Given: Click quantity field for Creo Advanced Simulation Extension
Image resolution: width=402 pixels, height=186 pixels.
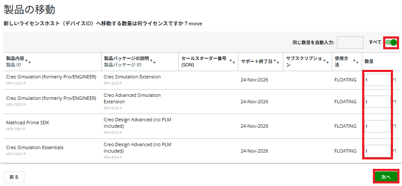Looking at the screenshot, I should point(377,102).
